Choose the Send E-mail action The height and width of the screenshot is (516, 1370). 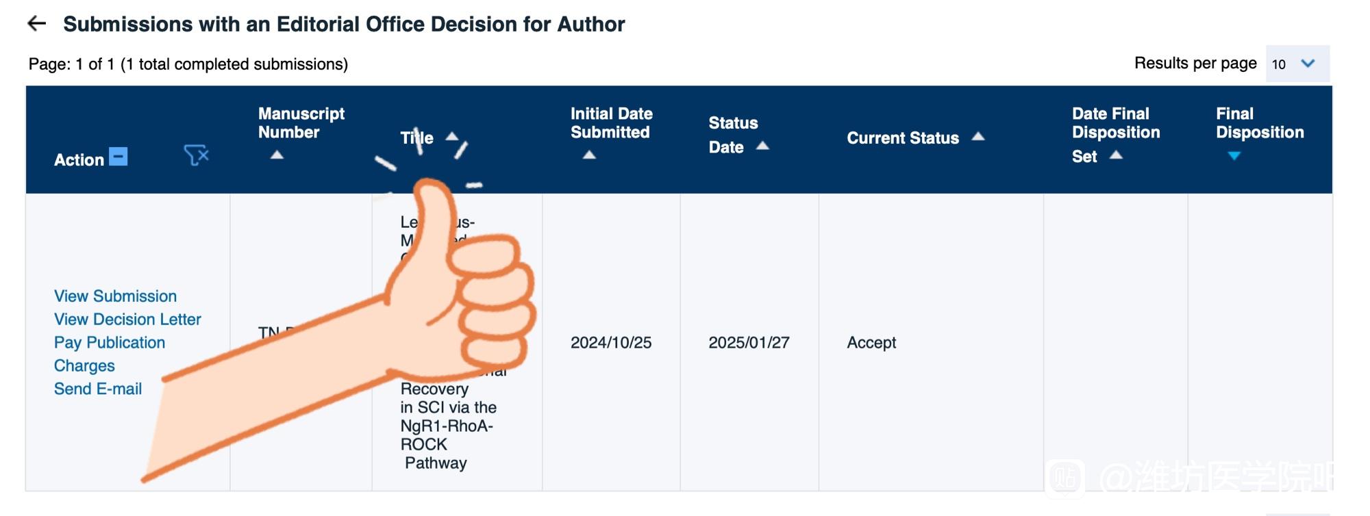tap(98, 389)
